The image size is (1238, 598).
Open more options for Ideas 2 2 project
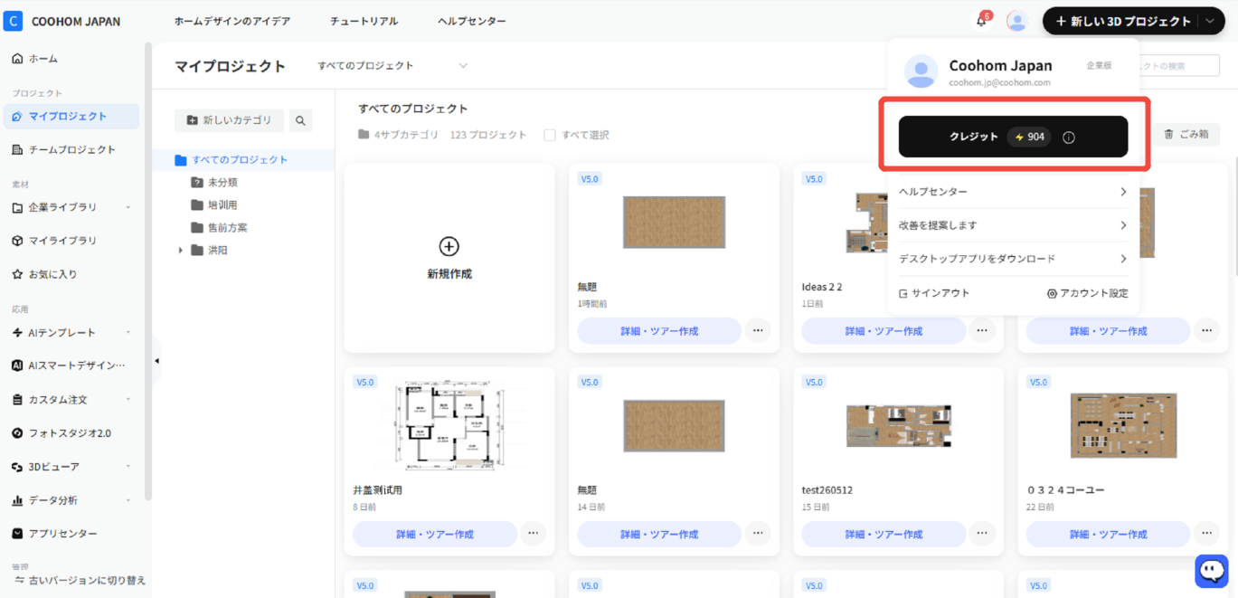(982, 331)
